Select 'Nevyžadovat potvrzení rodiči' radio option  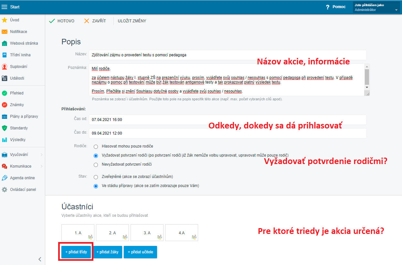[96, 165]
